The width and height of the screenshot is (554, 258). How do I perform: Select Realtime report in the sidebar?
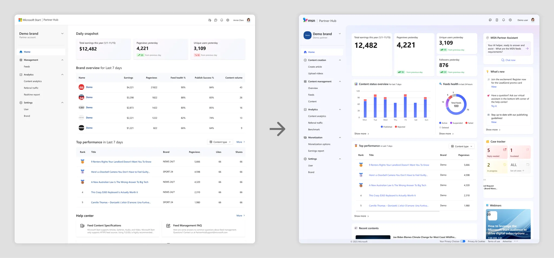(x=32, y=95)
